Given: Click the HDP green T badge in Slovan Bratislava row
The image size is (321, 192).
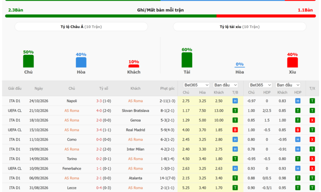Looking at the screenshot, I should click(298, 111).
